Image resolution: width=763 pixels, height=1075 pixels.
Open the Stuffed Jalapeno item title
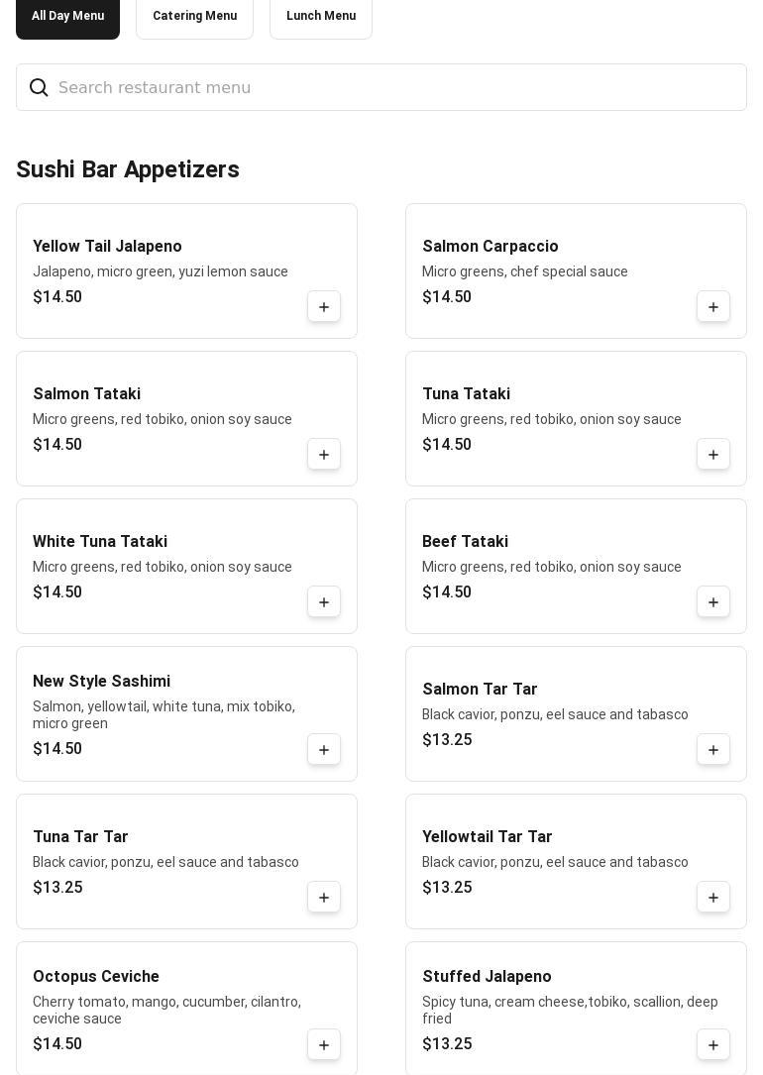(x=487, y=977)
